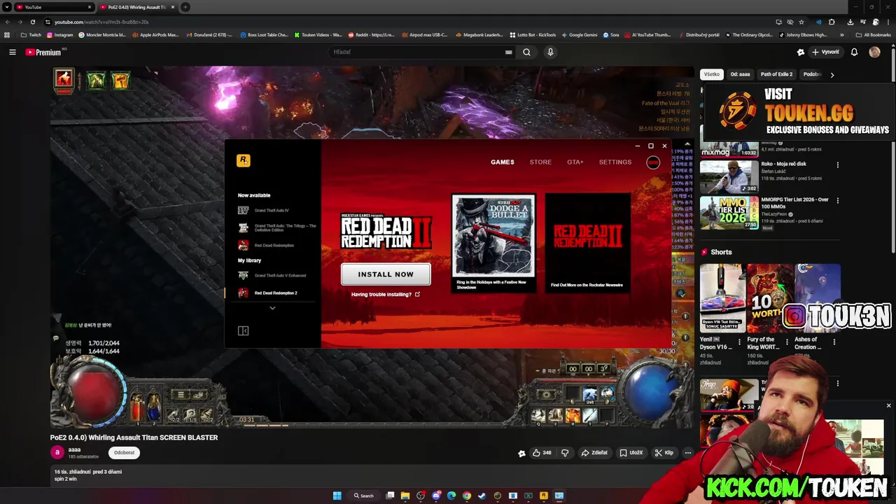Click Odoberať subscribe button
The width and height of the screenshot is (896, 504).
[x=124, y=452]
